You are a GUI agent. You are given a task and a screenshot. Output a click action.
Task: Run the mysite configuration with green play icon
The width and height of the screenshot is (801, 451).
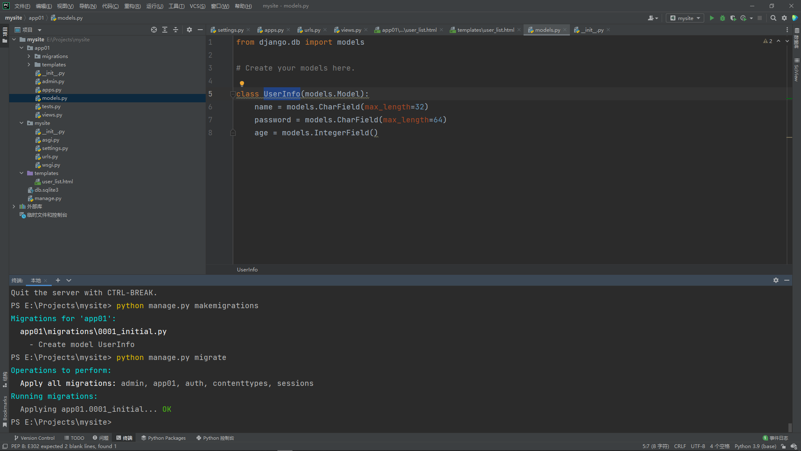click(x=712, y=18)
